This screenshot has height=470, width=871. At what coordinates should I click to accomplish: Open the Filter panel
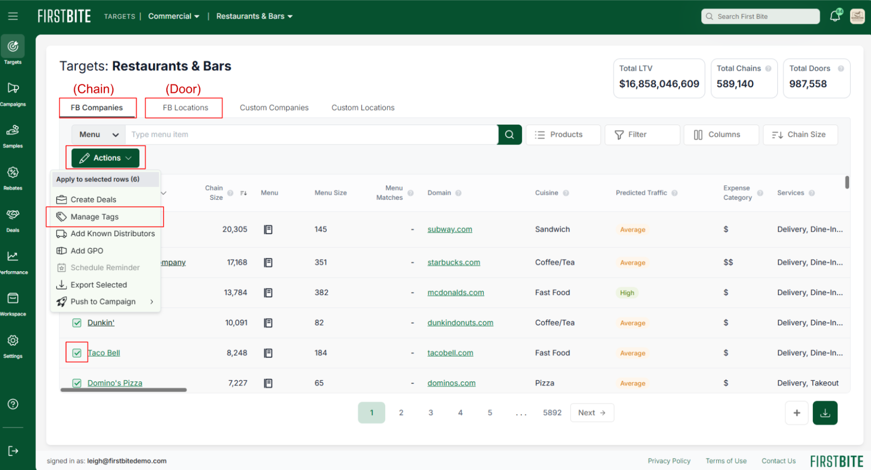click(642, 134)
